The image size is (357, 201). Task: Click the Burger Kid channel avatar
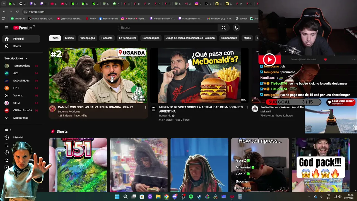[x=154, y=109]
